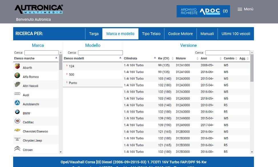Image resolution: width=278 pixels, height=167 pixels.
Task: Select the Audi brand name
Action: coord(26,95)
